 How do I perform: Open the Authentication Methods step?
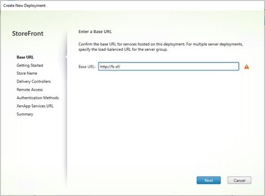click(x=38, y=98)
